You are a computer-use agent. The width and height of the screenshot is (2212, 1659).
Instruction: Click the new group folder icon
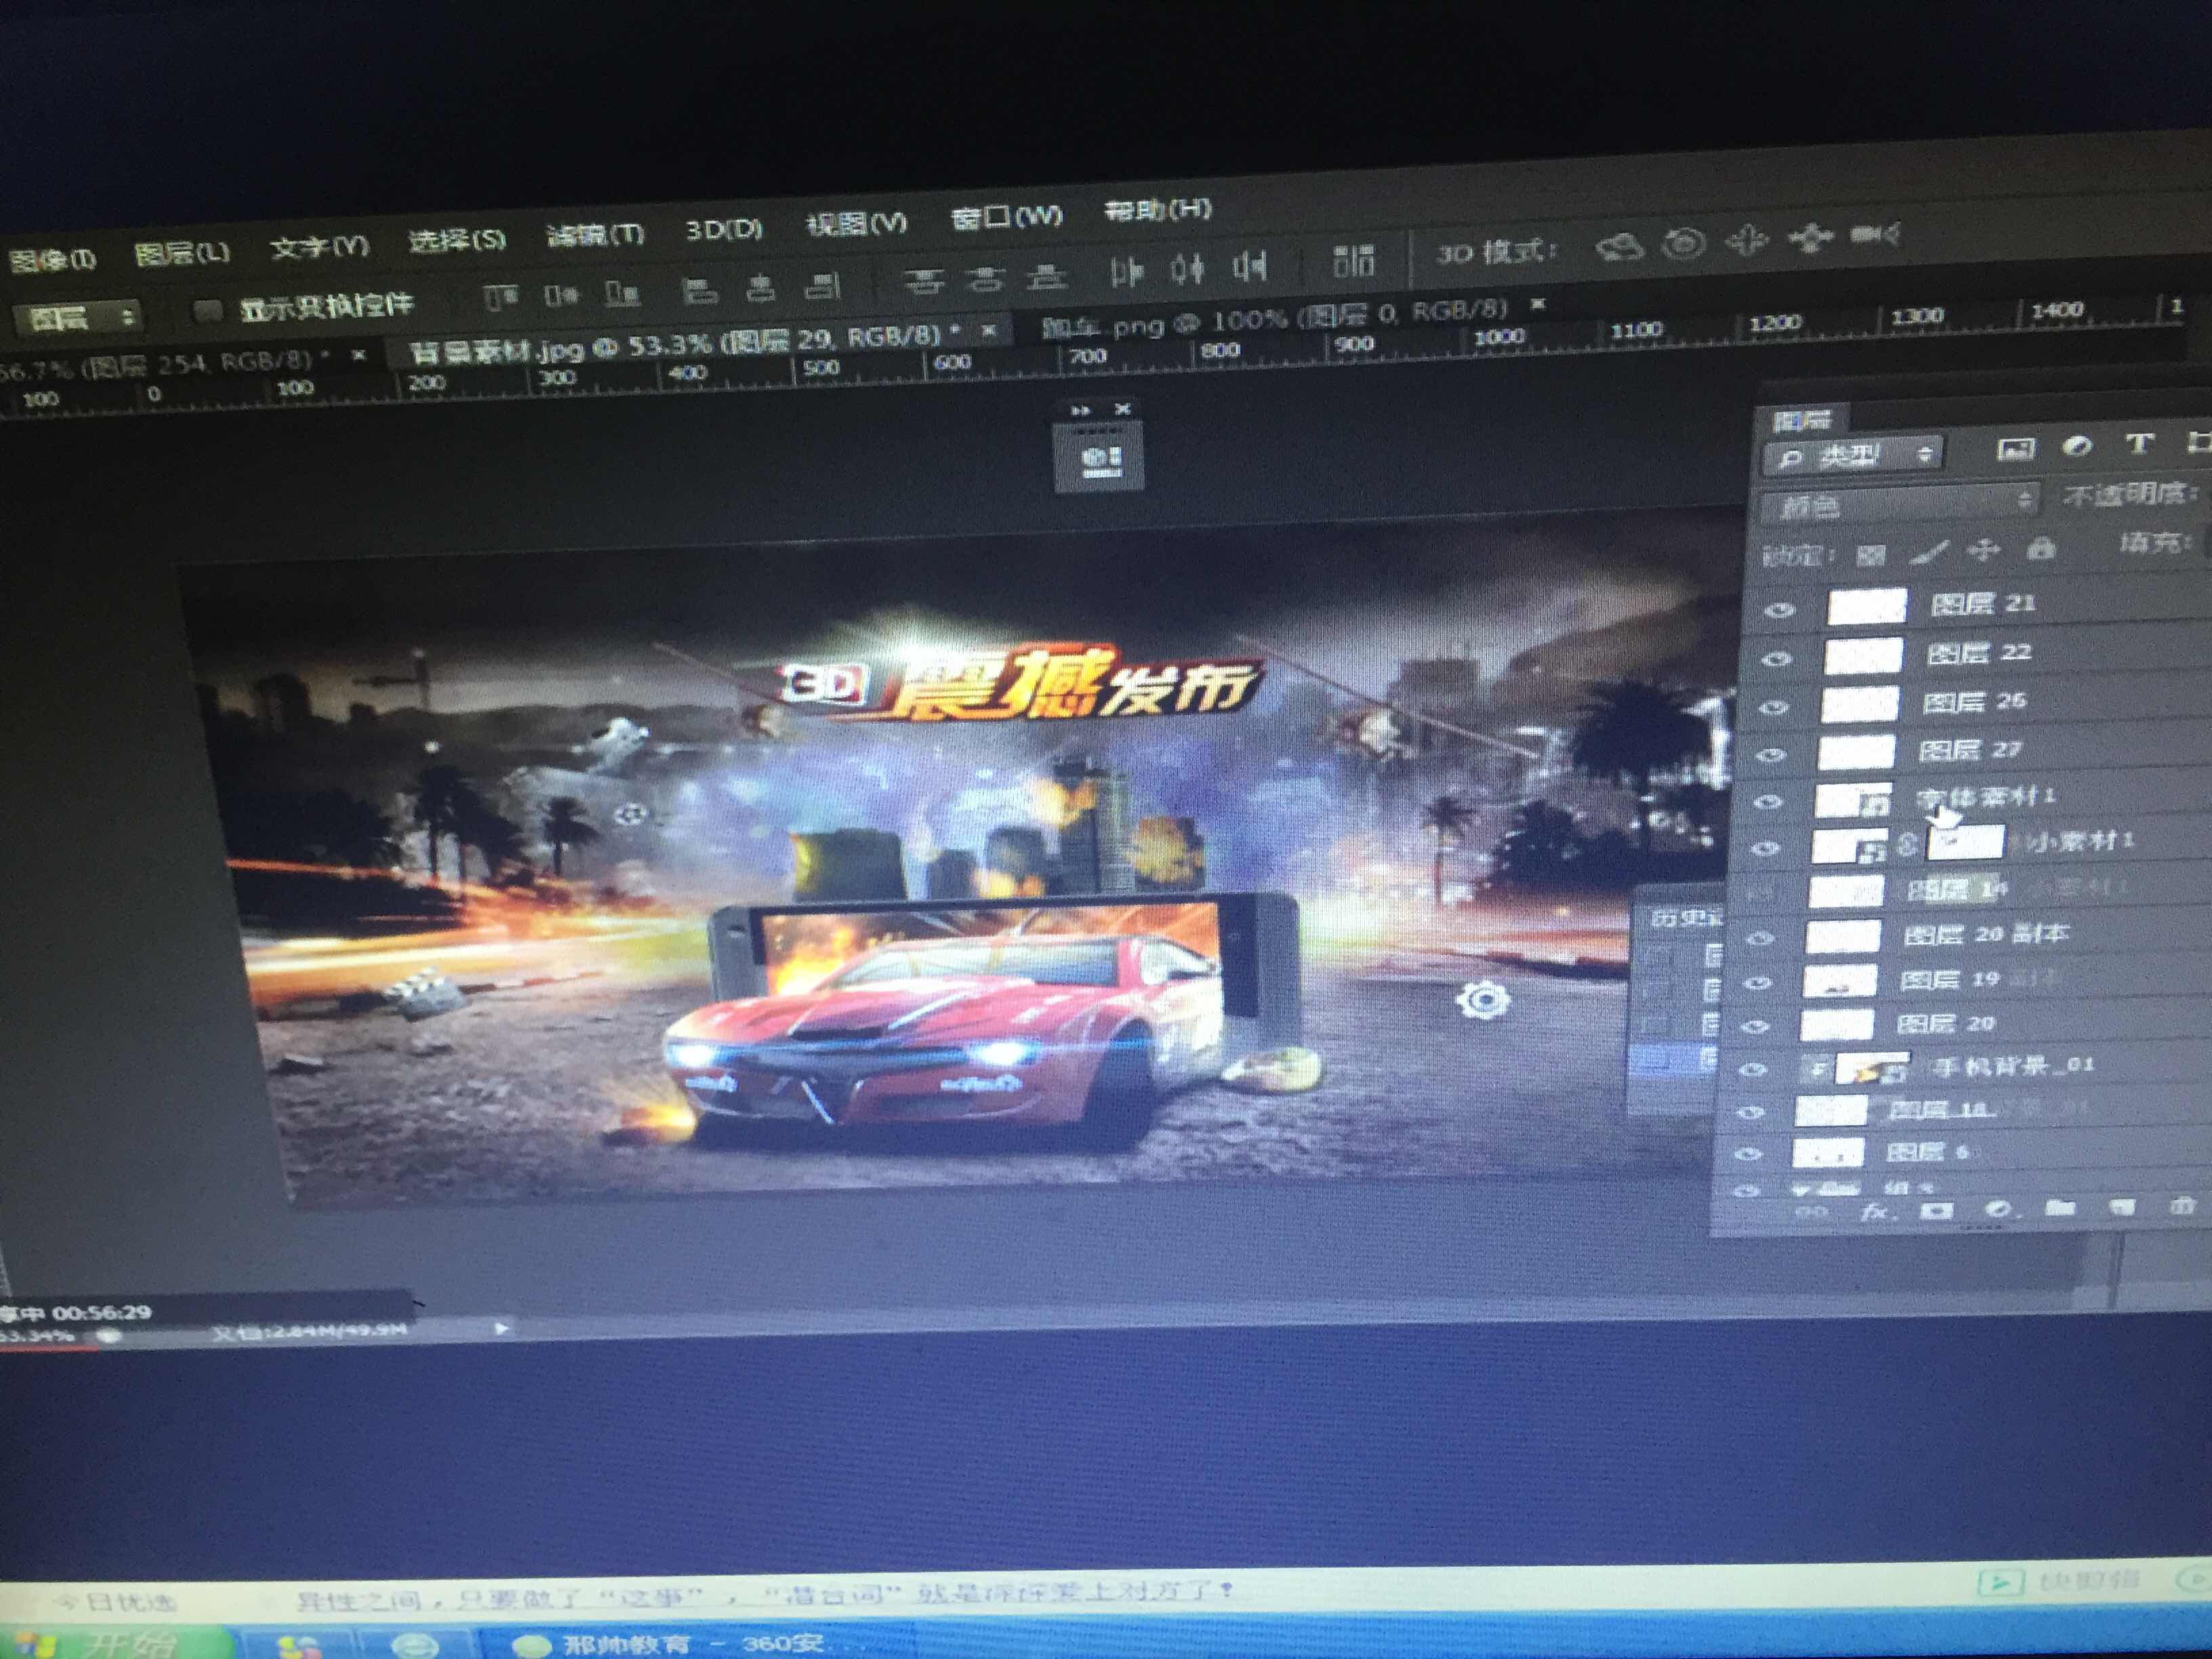tap(2060, 1207)
